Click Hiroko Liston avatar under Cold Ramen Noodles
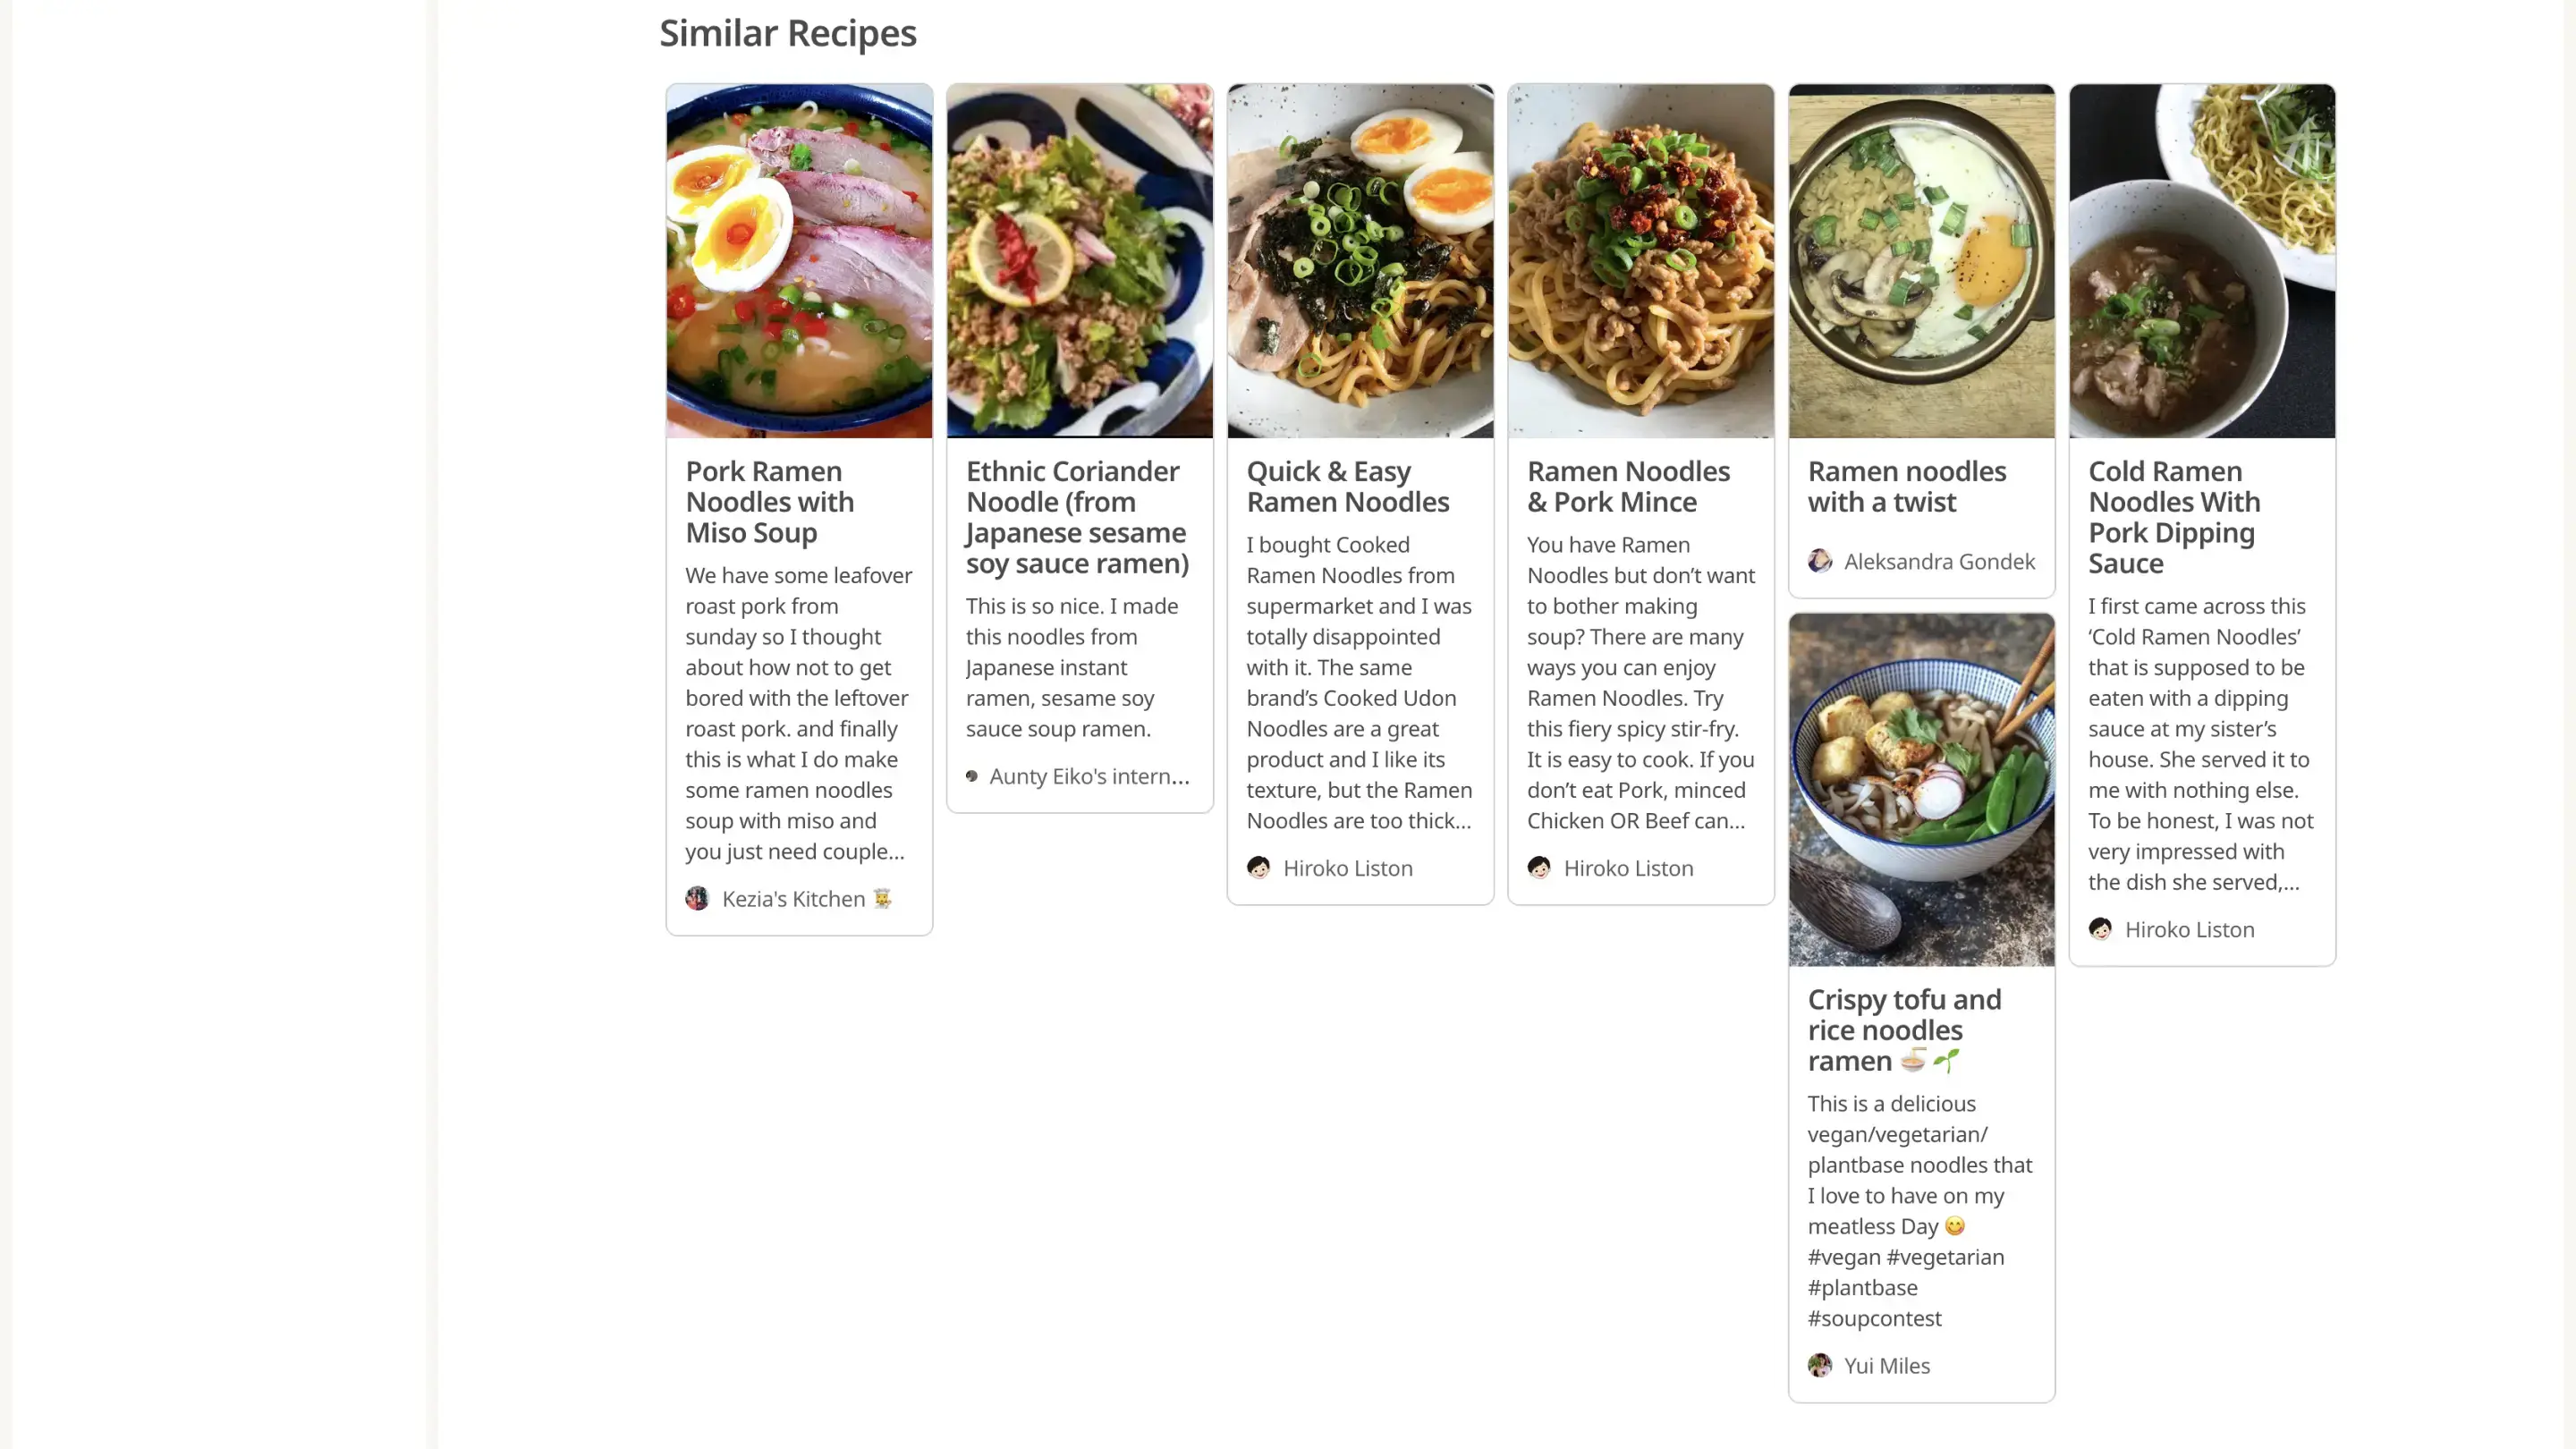Image resolution: width=2576 pixels, height=1449 pixels. 2100,929
